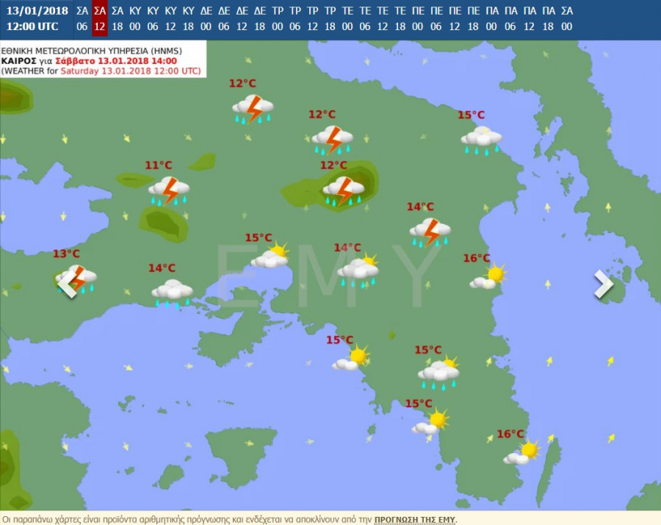The image size is (661, 525).
Task: Click the 14°C overcast rain icon without sun
Action: tap(172, 292)
